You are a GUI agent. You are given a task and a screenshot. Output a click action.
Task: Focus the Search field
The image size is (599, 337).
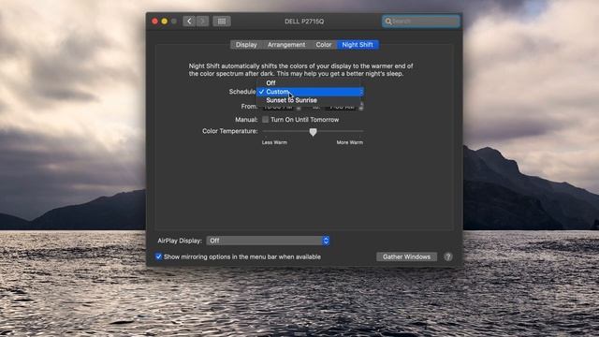tap(421, 22)
